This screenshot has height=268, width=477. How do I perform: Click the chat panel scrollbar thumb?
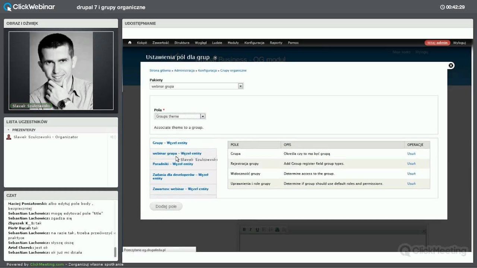point(115,252)
